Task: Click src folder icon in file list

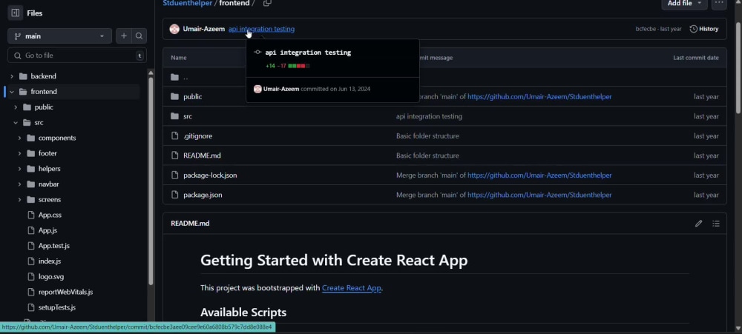Action: pos(174,116)
